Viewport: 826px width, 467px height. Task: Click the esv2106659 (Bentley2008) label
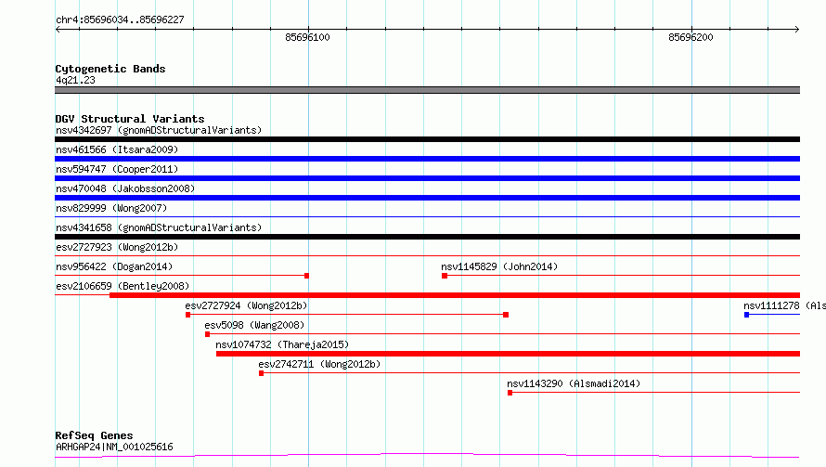[123, 286]
